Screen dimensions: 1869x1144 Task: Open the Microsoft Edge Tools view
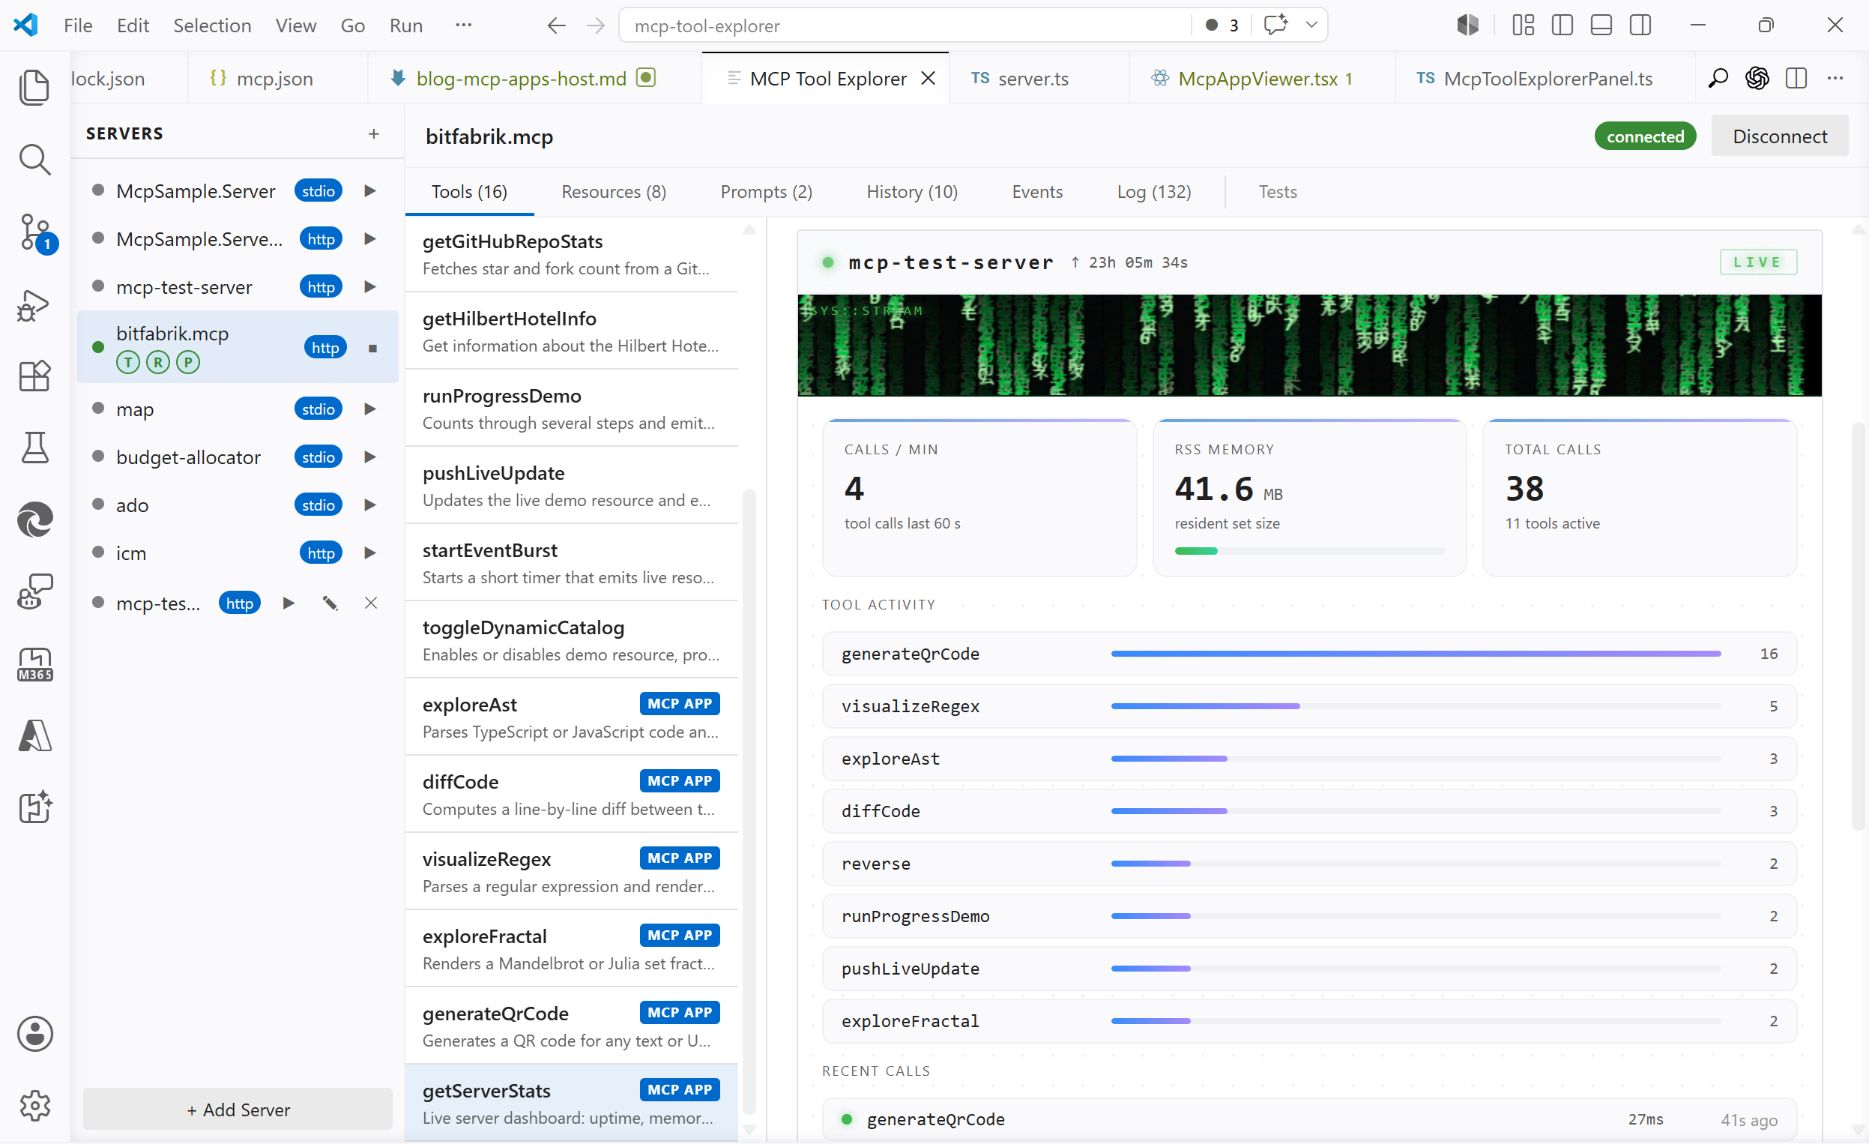34,520
